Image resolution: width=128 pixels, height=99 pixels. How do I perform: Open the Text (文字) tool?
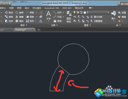click(x=49, y=16)
